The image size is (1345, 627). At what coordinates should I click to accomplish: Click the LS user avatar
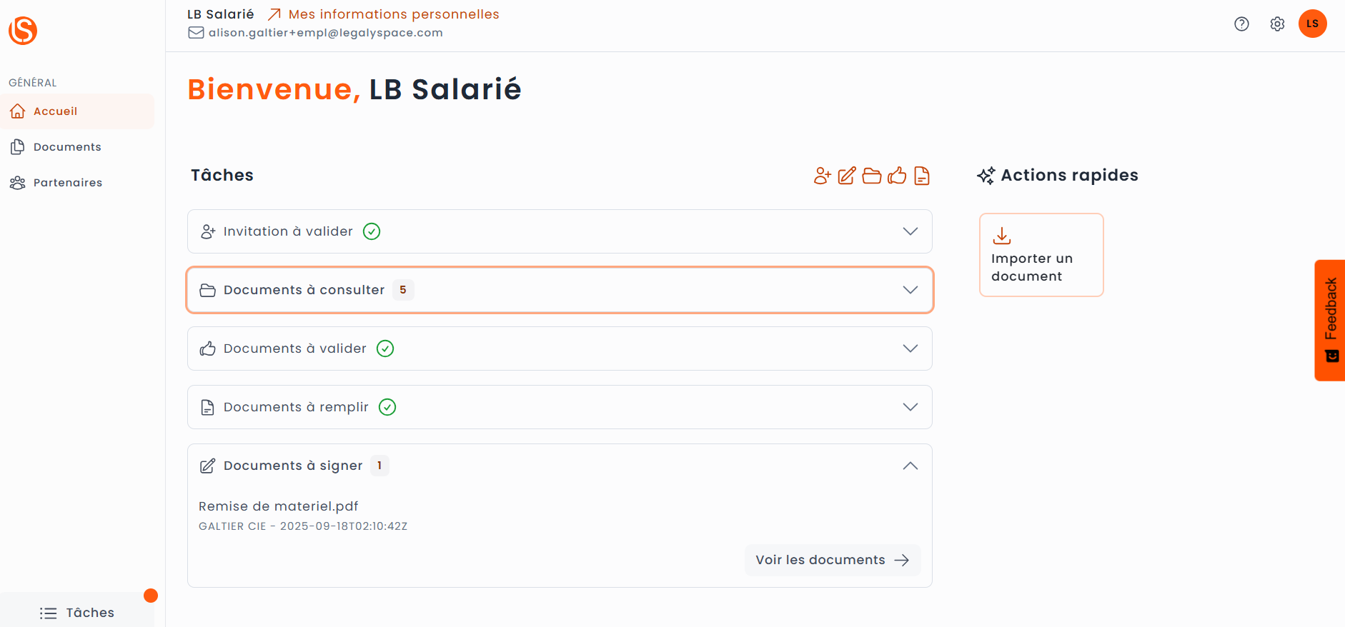tap(1312, 24)
